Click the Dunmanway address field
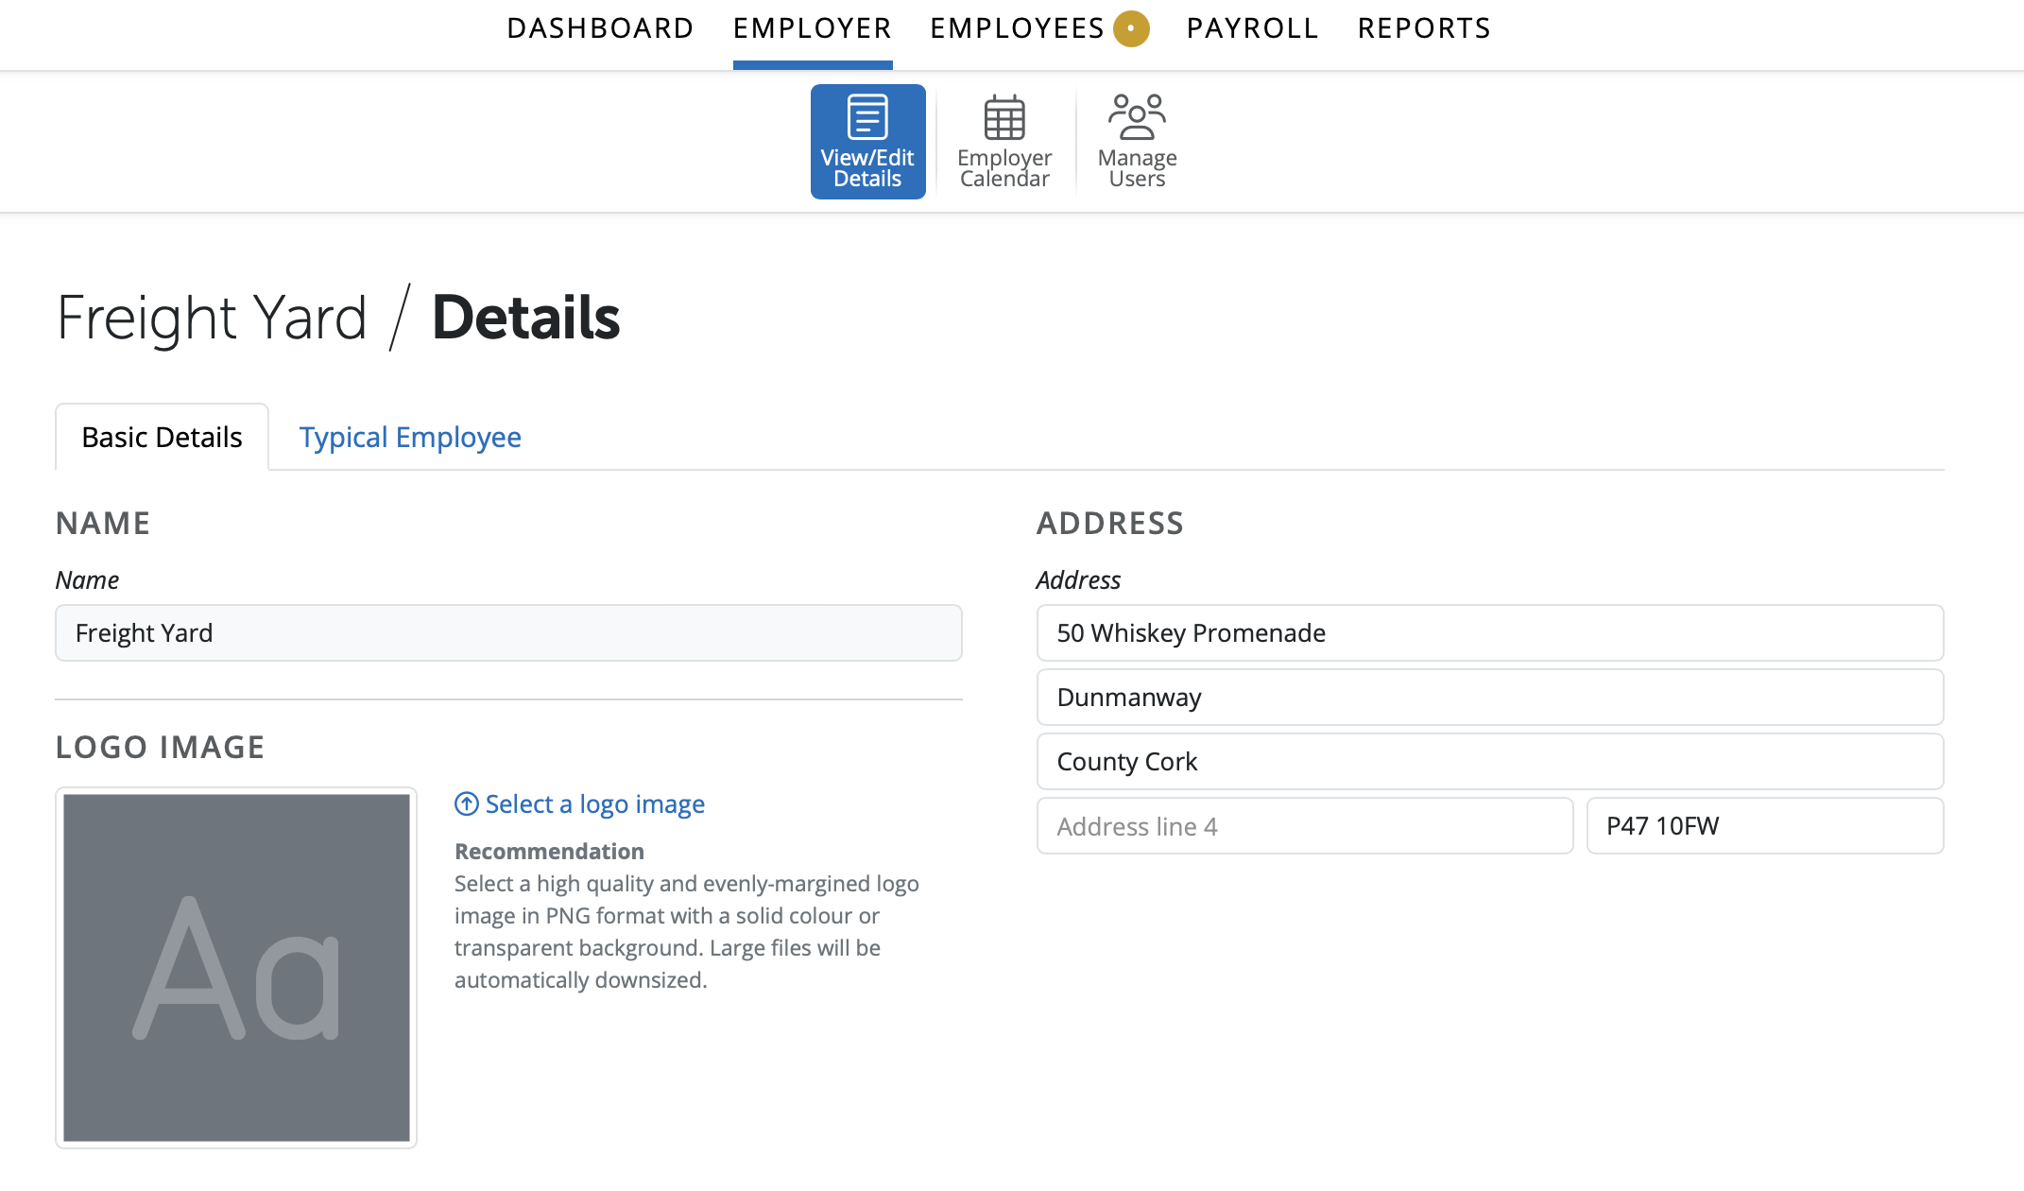 tap(1489, 698)
